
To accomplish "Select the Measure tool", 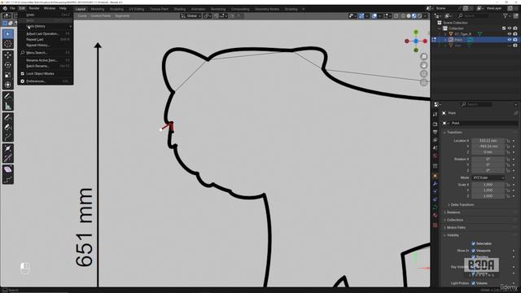I will click(8, 106).
